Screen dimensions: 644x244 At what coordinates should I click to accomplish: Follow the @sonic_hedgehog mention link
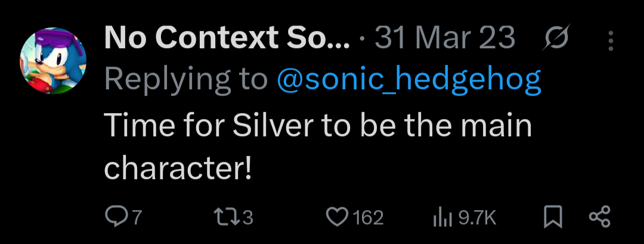pos(409,79)
